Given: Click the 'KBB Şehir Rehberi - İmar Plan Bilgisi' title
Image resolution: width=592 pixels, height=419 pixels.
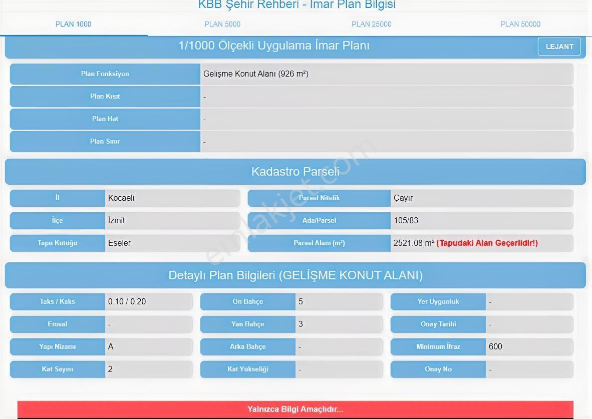Looking at the screenshot, I should pos(297,5).
